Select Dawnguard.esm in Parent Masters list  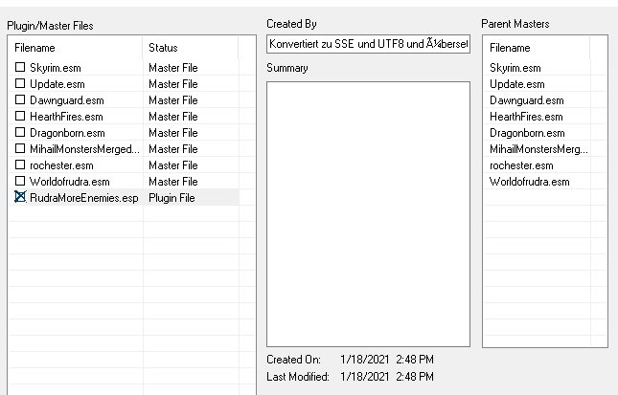(527, 100)
